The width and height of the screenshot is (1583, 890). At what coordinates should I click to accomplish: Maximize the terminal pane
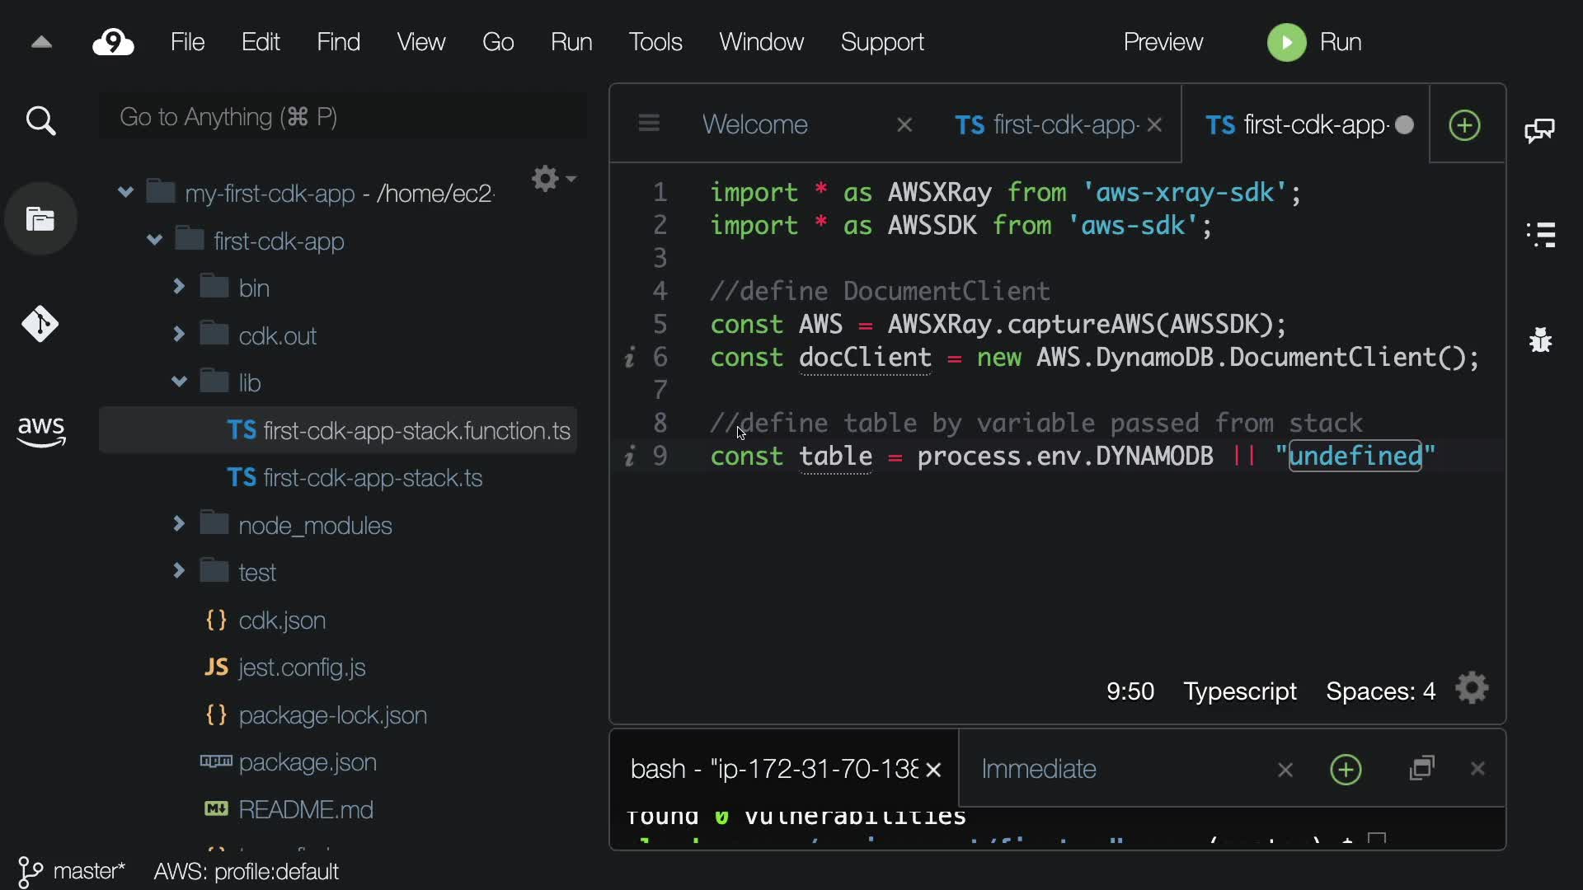[x=1422, y=769]
